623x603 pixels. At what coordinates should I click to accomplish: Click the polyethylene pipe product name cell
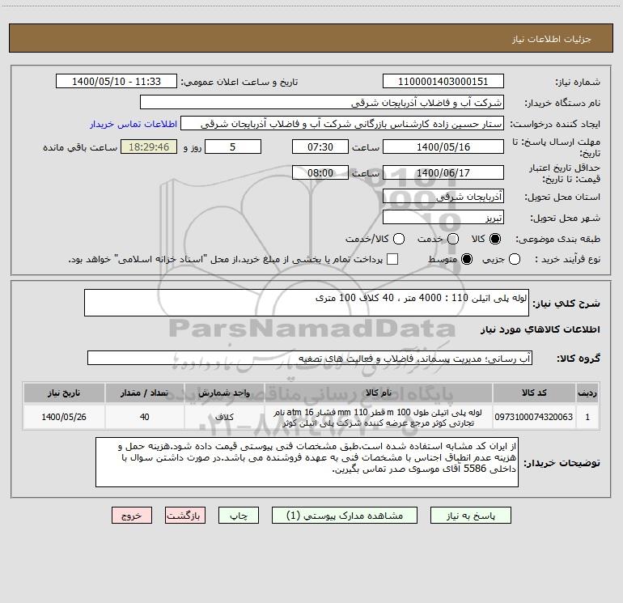click(x=379, y=417)
